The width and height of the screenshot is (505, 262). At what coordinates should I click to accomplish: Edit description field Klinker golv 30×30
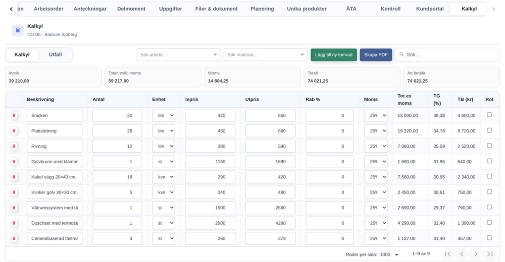[x=55, y=192]
